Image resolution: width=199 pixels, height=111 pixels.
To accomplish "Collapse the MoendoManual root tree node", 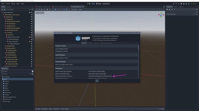I will click(2, 12).
